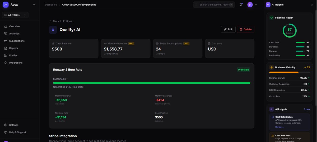The width and height of the screenshot is (317, 142).
Task: Click the Cash Flow Alert warning icon
Action: [x=273, y=136]
